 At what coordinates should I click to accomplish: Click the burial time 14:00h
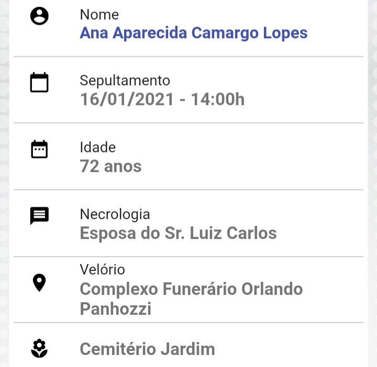pyautogui.click(x=218, y=99)
